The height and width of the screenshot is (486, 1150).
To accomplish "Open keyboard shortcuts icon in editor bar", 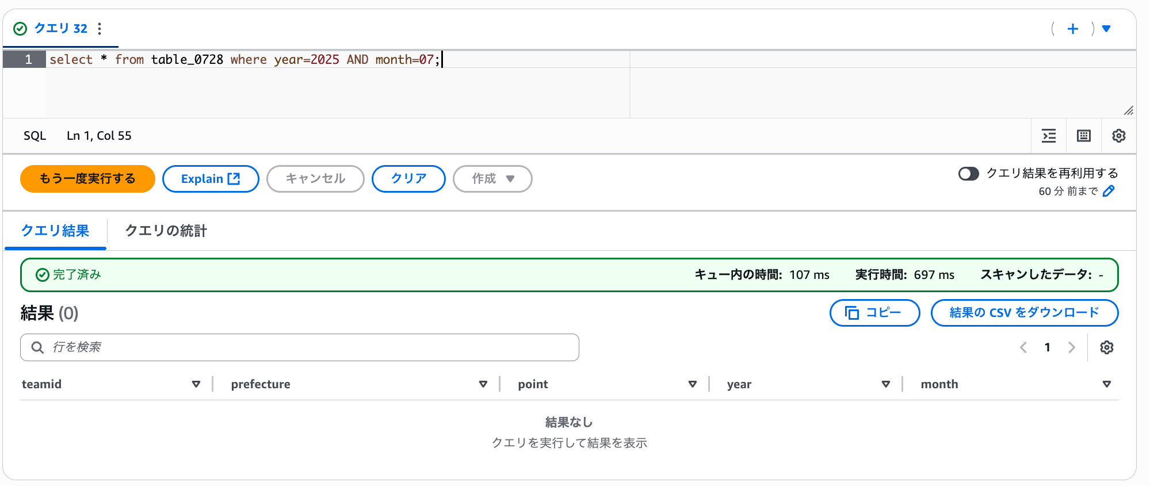I will (x=1084, y=136).
